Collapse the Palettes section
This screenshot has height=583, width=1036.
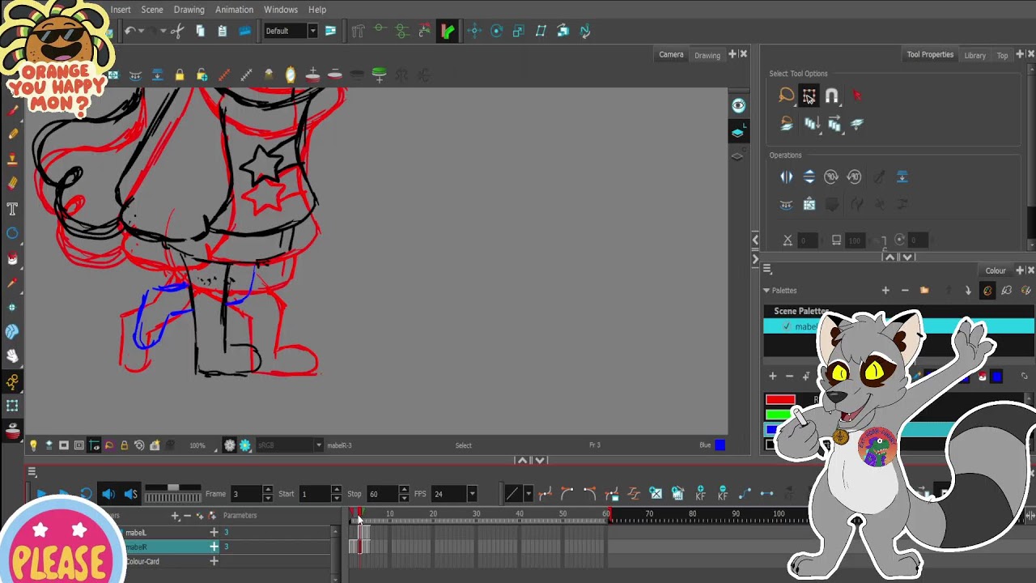point(766,291)
